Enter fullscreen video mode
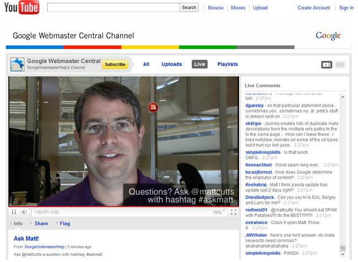This screenshot has height=262, width=358. pos(234,212)
